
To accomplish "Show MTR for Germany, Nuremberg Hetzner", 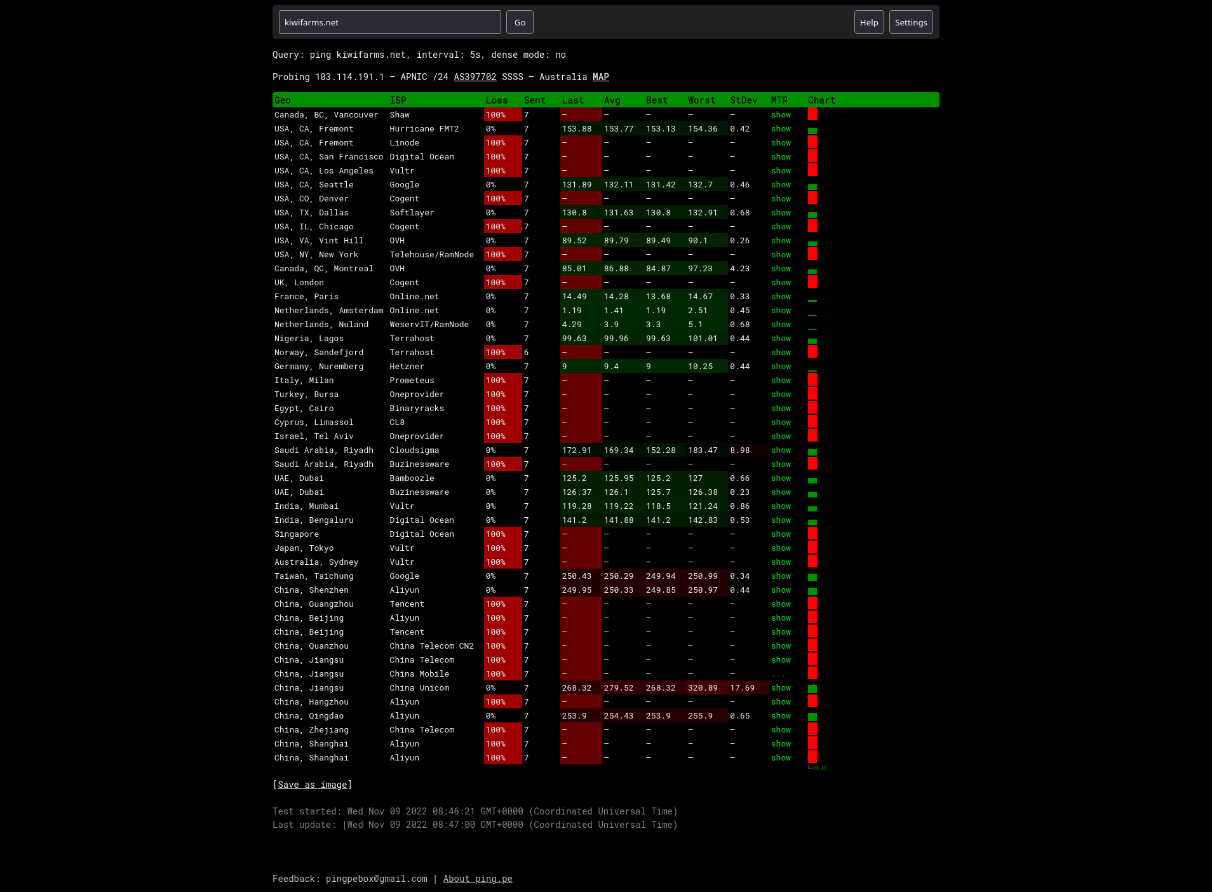I will tap(781, 367).
